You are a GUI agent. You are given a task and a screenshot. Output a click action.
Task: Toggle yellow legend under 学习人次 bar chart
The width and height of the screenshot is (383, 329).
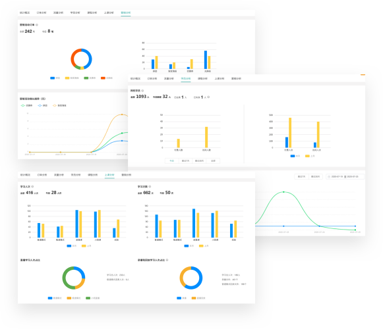[x=86, y=246]
